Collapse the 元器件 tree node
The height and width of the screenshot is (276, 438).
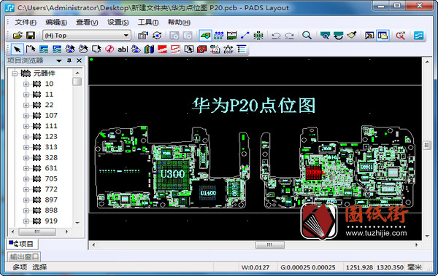(15, 74)
